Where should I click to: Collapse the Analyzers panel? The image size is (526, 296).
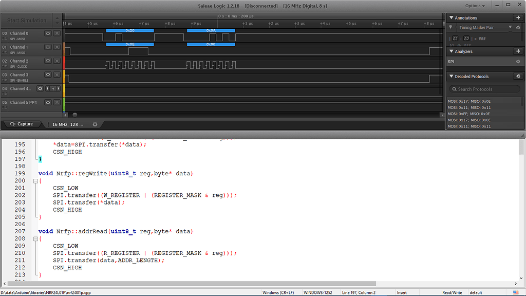click(451, 51)
